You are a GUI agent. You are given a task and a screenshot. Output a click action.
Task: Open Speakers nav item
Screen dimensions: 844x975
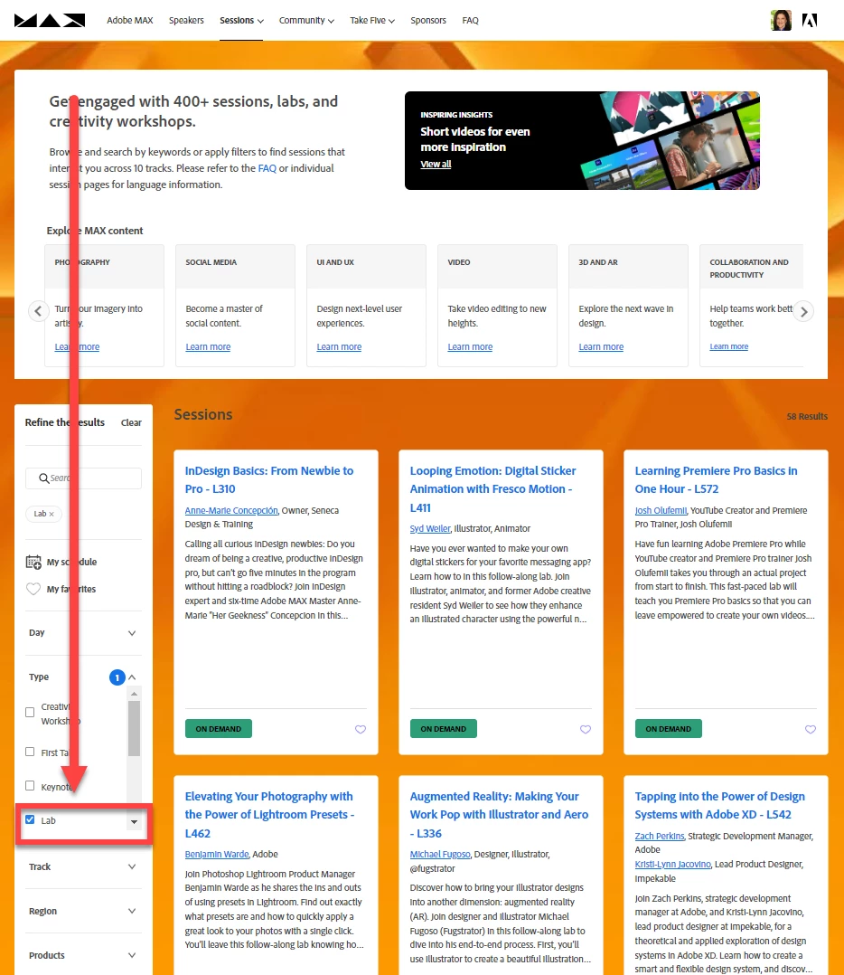coord(186,21)
